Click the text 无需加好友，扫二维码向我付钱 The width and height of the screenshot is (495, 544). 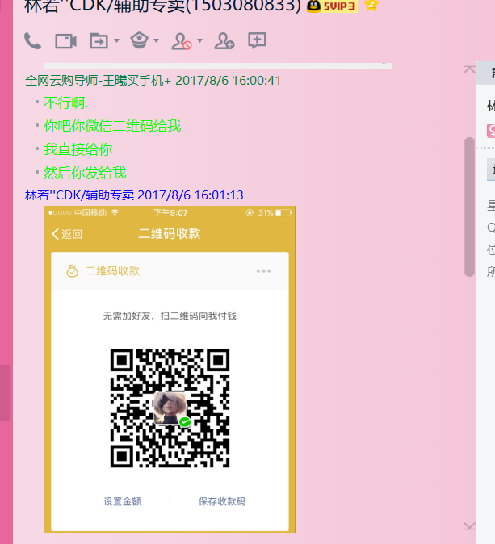tap(170, 316)
